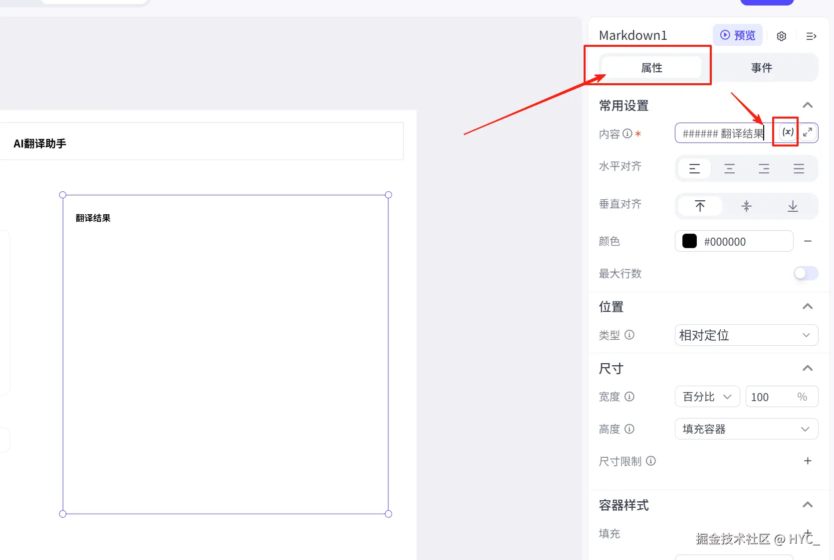Remove the color with the minus icon

808,241
